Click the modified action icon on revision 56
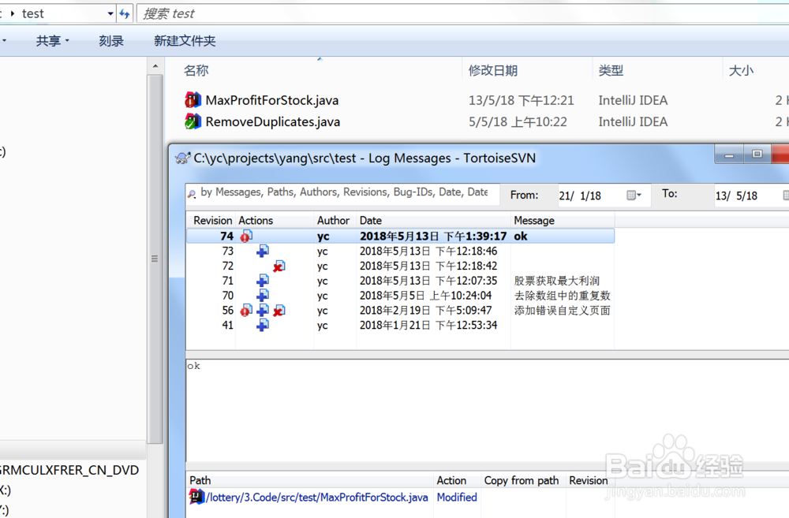The height and width of the screenshot is (518, 789). pos(246,310)
